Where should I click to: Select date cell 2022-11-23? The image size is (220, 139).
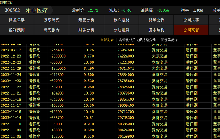click(x=11, y=81)
